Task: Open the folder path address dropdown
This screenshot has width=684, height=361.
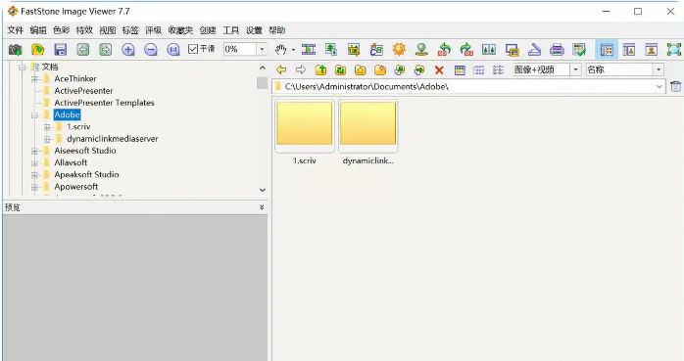Action: (x=660, y=87)
